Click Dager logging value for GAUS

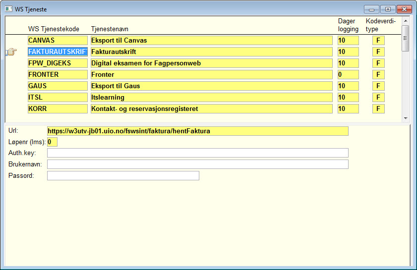(348, 86)
